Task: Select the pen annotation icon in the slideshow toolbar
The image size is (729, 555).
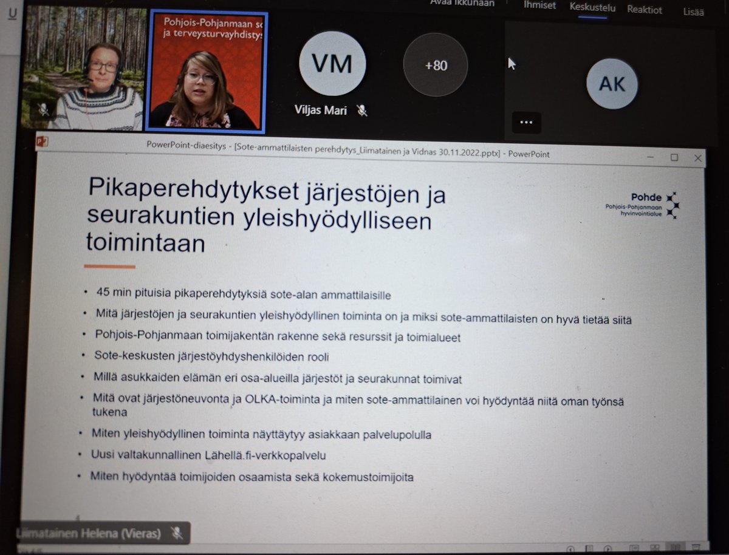Action: pyautogui.click(x=589, y=546)
